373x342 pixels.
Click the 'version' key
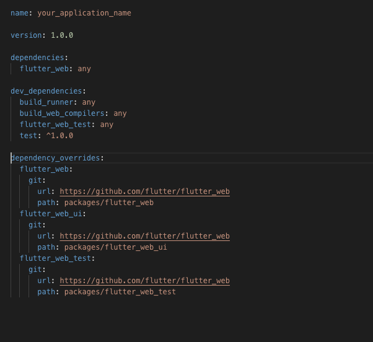point(26,35)
